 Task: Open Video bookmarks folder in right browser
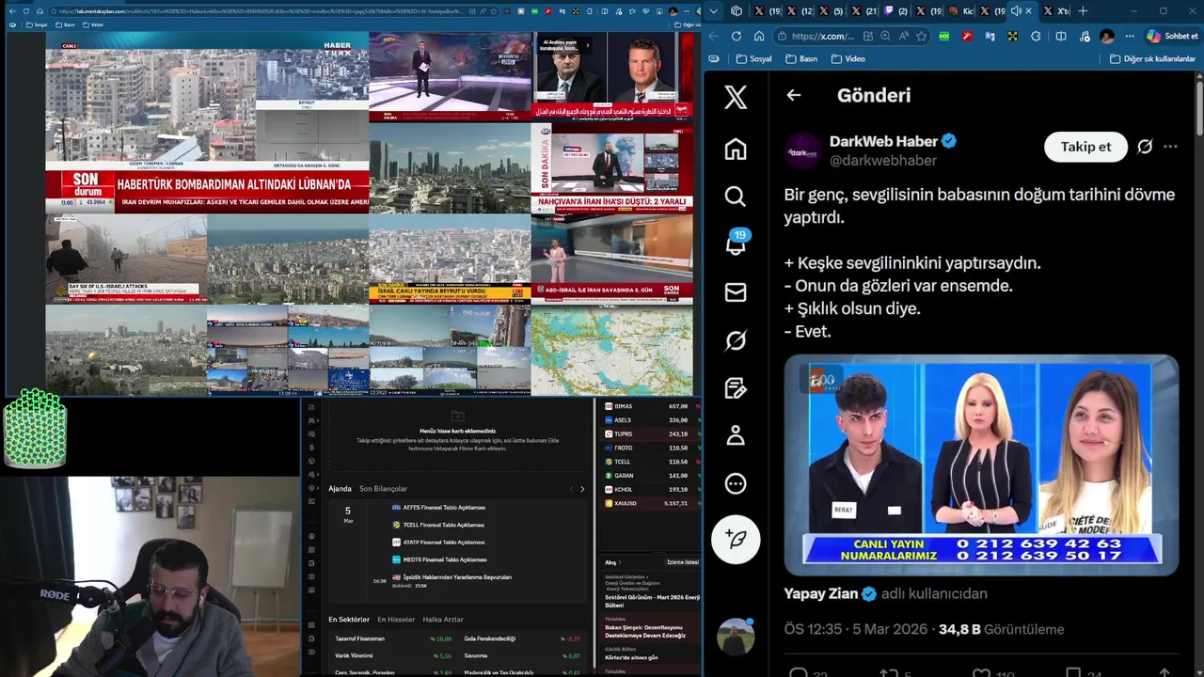click(x=848, y=58)
